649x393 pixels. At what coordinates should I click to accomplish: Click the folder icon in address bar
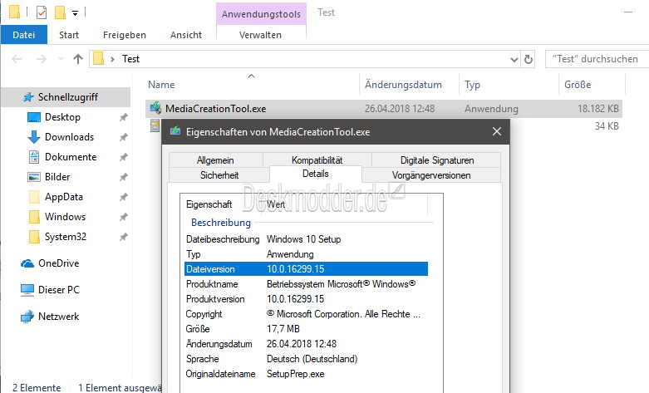tap(99, 59)
